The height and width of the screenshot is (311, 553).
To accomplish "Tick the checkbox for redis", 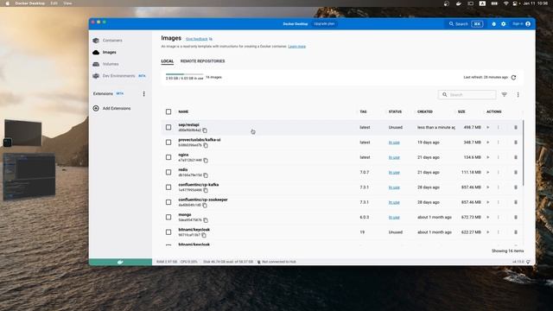I will click(168, 173).
